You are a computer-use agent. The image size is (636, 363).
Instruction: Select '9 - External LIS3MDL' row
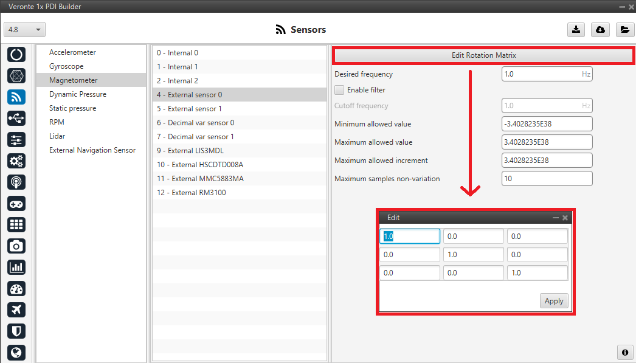pos(240,151)
